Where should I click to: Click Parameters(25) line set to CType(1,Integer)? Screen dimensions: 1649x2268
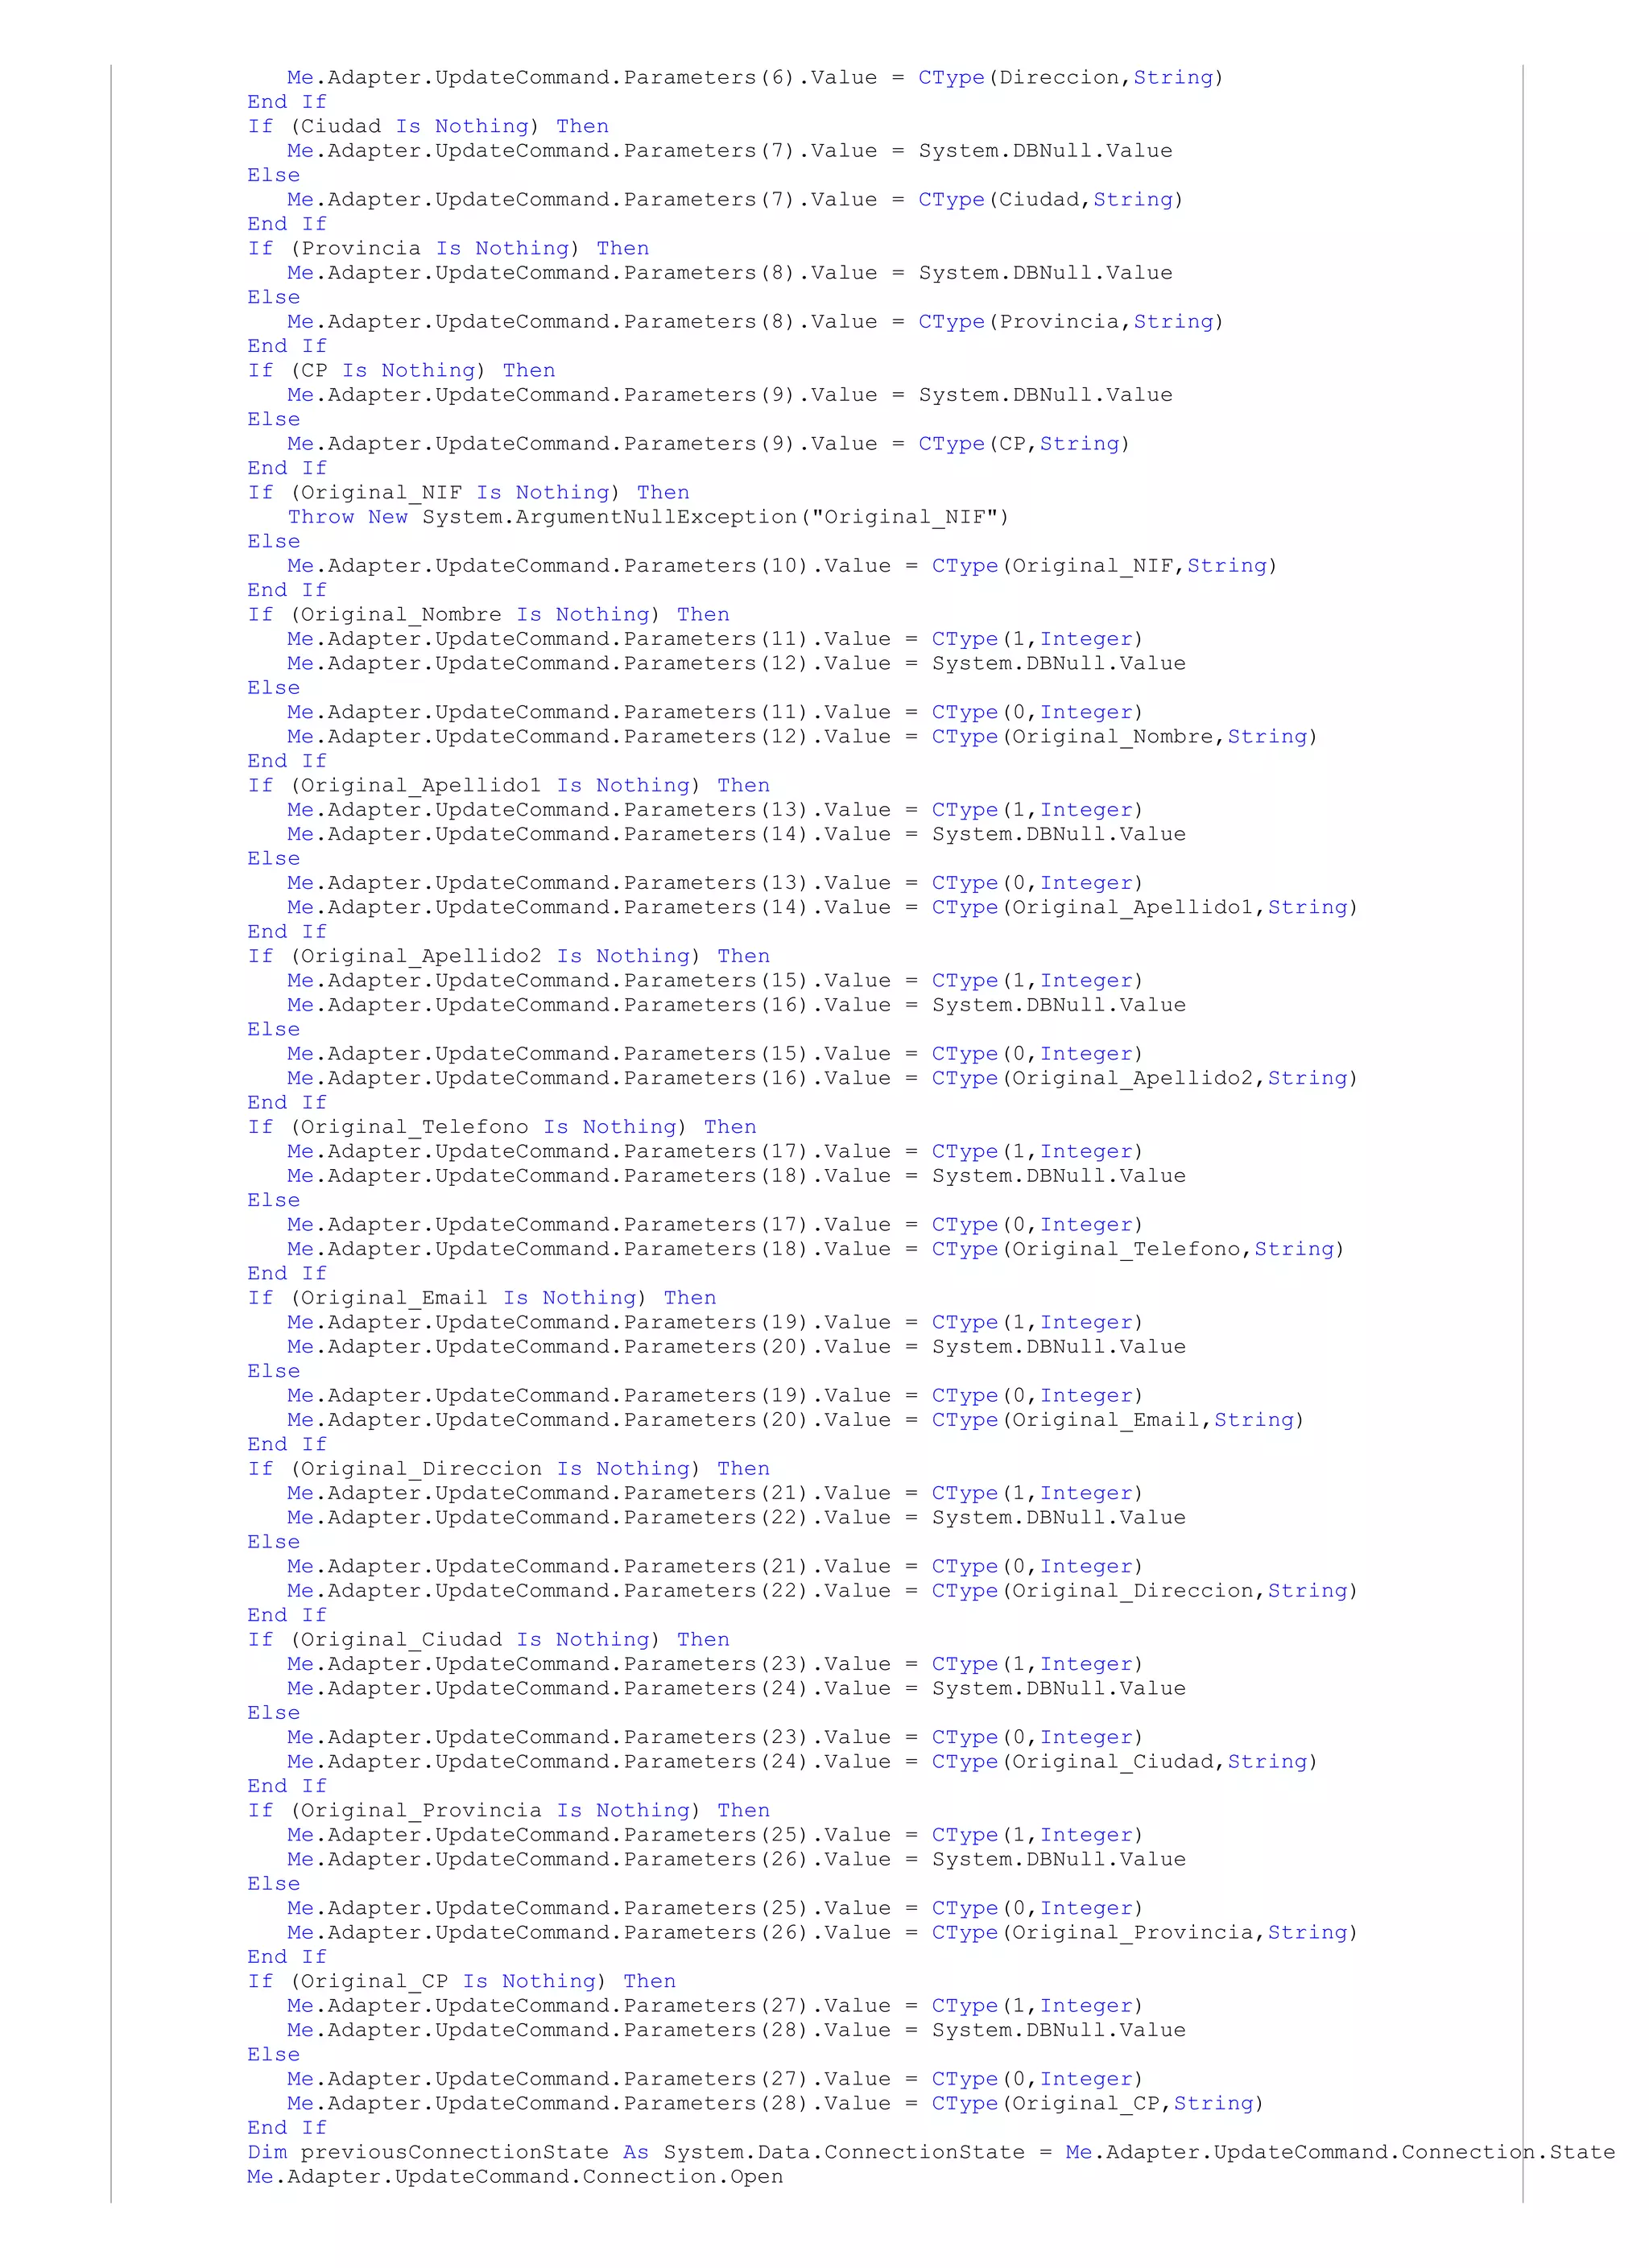tap(715, 1835)
